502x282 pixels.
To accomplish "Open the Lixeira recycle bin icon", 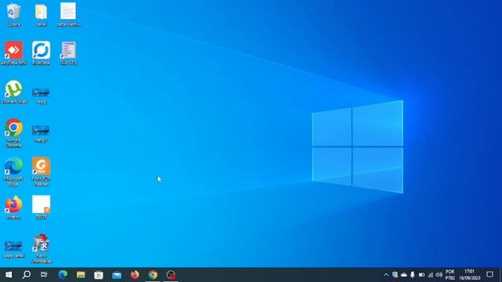I will point(13,14).
